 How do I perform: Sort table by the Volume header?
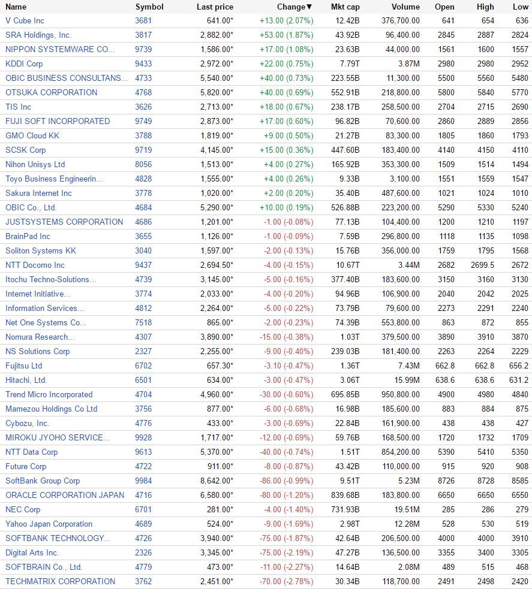pos(405,7)
